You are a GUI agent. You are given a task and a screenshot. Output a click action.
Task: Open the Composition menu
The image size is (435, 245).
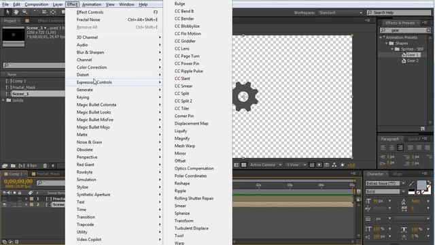(x=36, y=5)
